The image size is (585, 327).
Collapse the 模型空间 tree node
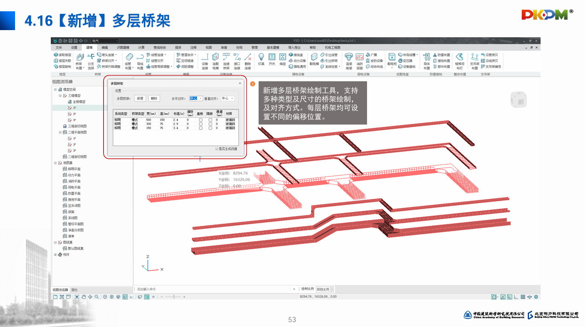pos(55,90)
